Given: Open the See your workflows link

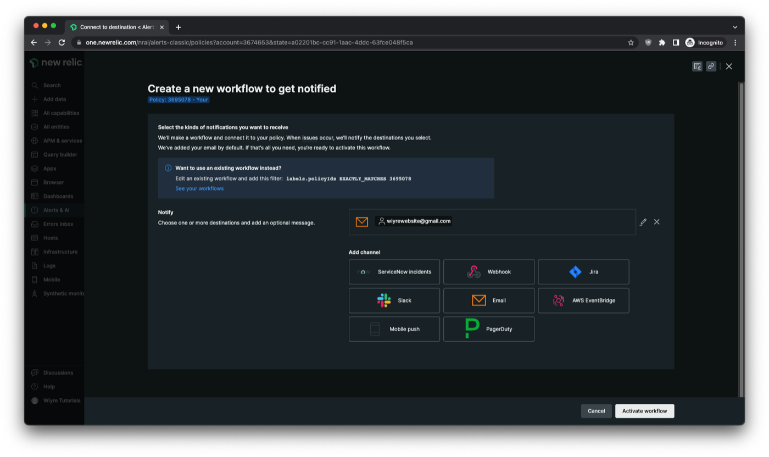Looking at the screenshot, I should [199, 188].
